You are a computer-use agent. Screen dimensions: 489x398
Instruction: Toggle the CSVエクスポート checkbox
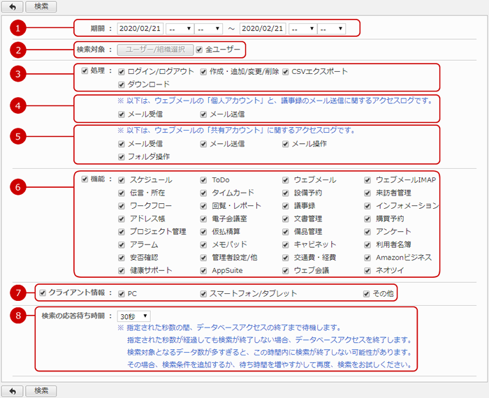[x=285, y=72]
